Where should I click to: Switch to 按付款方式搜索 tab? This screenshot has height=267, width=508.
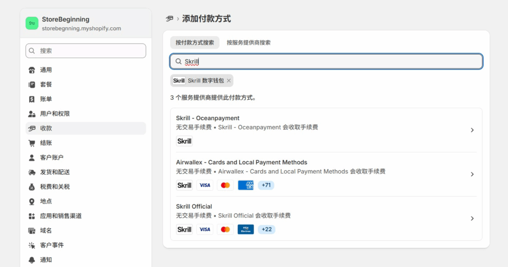(x=194, y=43)
